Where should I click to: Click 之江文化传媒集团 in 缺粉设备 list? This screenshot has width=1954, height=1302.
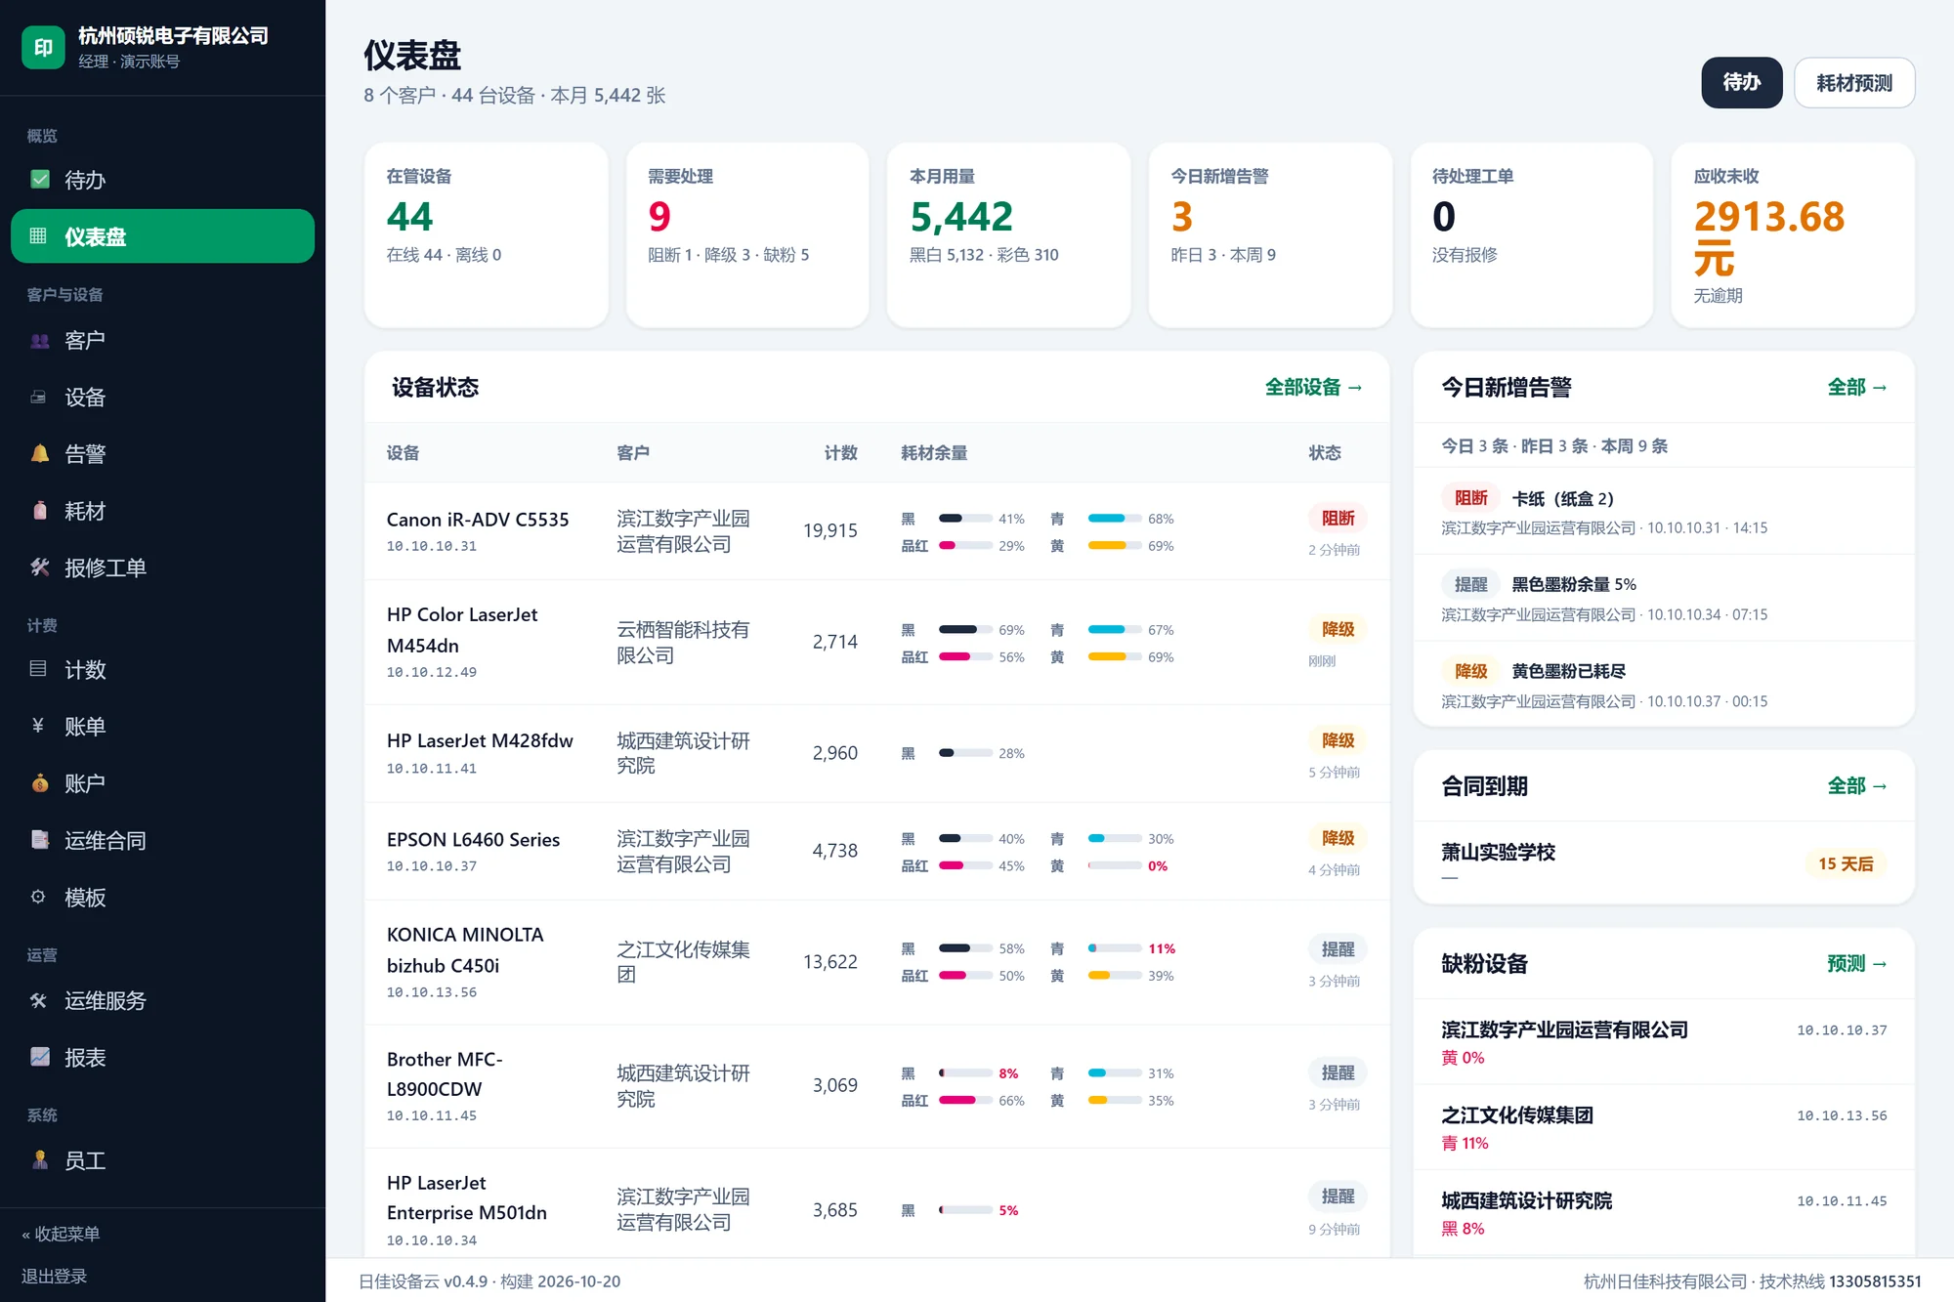coord(1516,1115)
